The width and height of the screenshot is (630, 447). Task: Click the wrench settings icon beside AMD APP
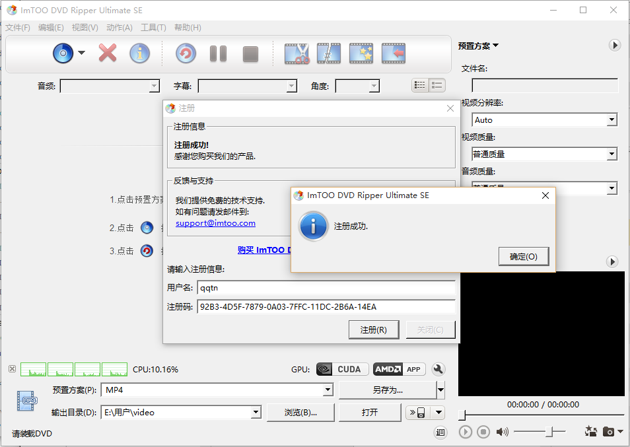coord(437,370)
